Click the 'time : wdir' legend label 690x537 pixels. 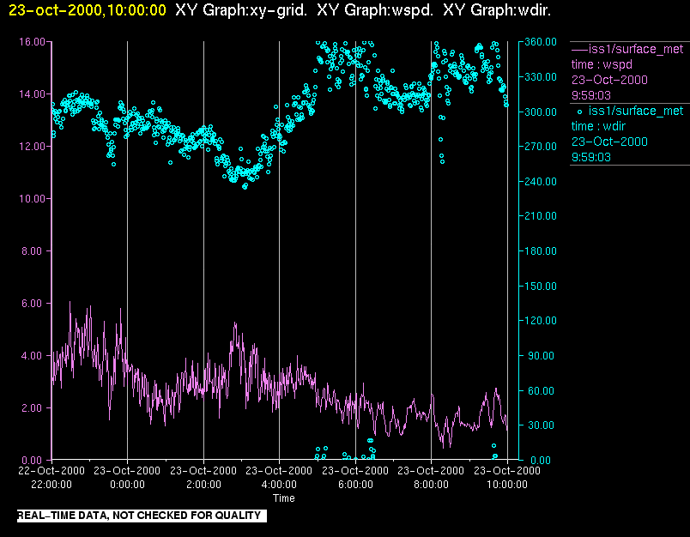tap(598, 126)
